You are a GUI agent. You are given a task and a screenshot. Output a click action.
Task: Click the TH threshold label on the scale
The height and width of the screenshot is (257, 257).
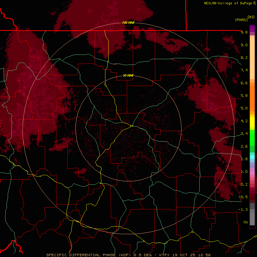245,222
